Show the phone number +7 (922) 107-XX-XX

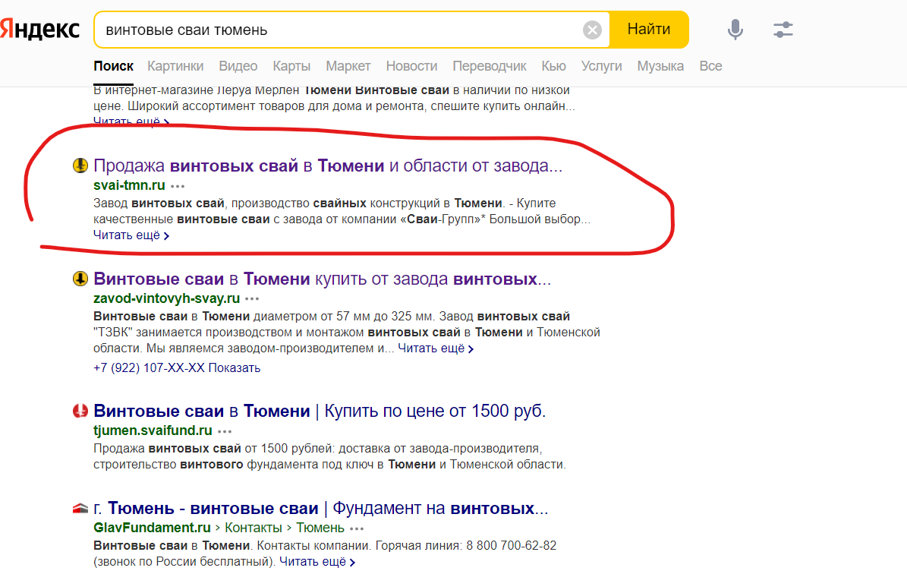pos(176,368)
